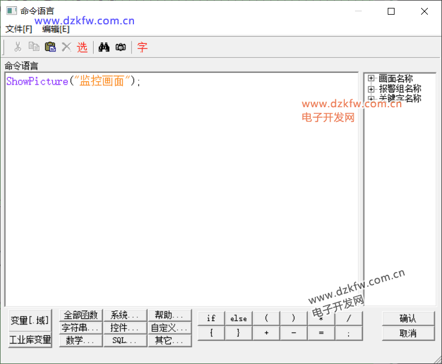
Task: Open the 文件[F] menu
Action: click(x=19, y=29)
